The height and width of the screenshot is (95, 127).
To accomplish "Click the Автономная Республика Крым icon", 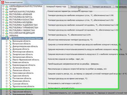I will click(10, 38).
